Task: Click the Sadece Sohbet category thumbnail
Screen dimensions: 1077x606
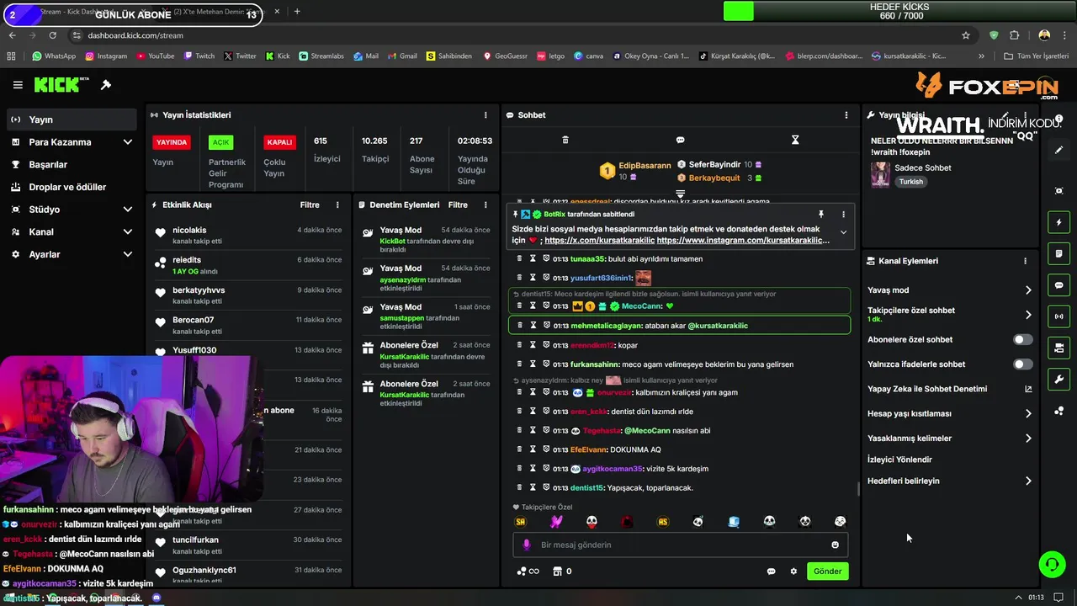Action: [x=880, y=174]
